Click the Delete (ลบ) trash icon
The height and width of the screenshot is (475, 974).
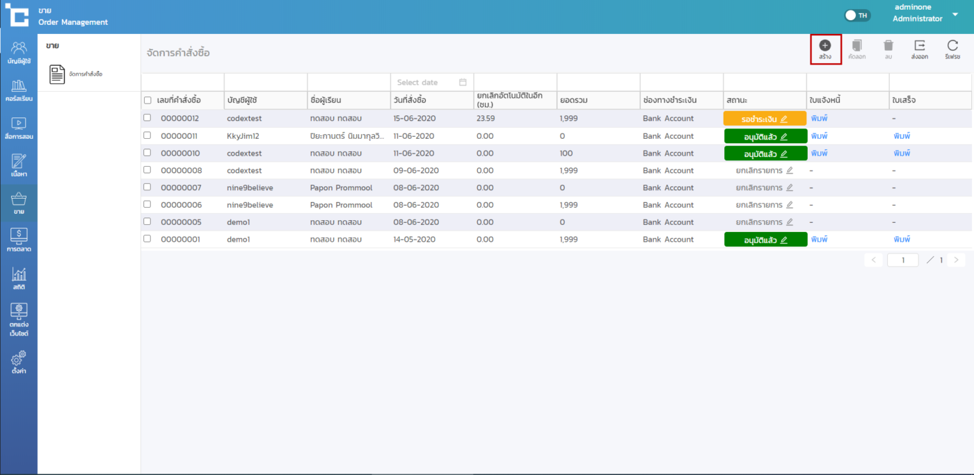click(x=888, y=46)
